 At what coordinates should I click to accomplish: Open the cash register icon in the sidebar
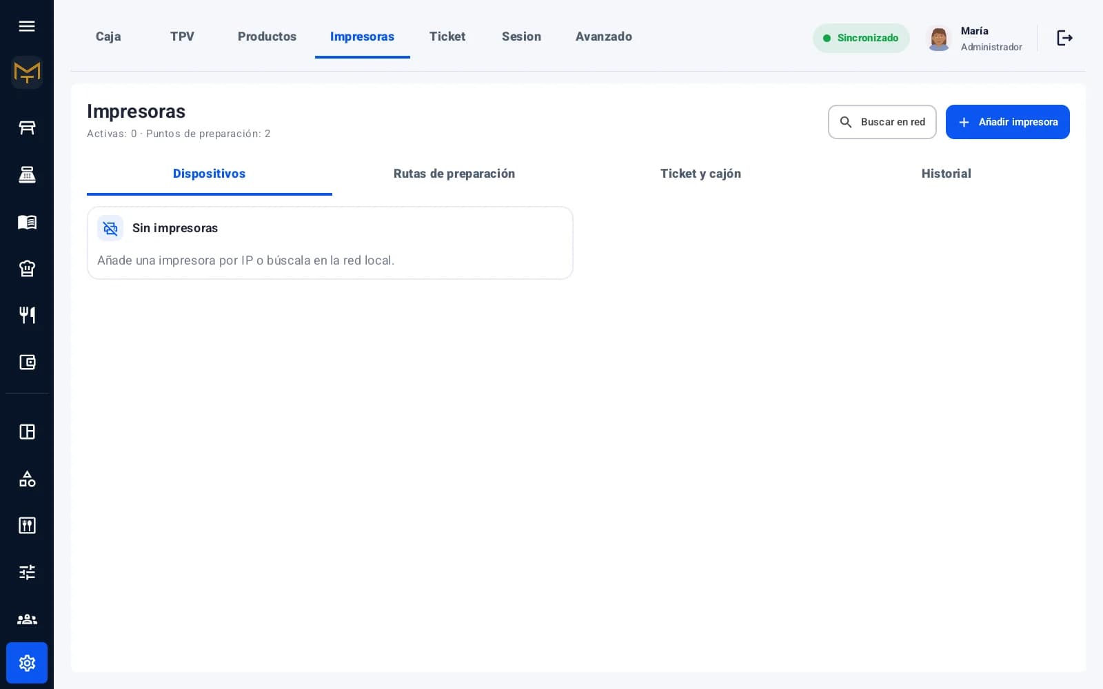27,174
